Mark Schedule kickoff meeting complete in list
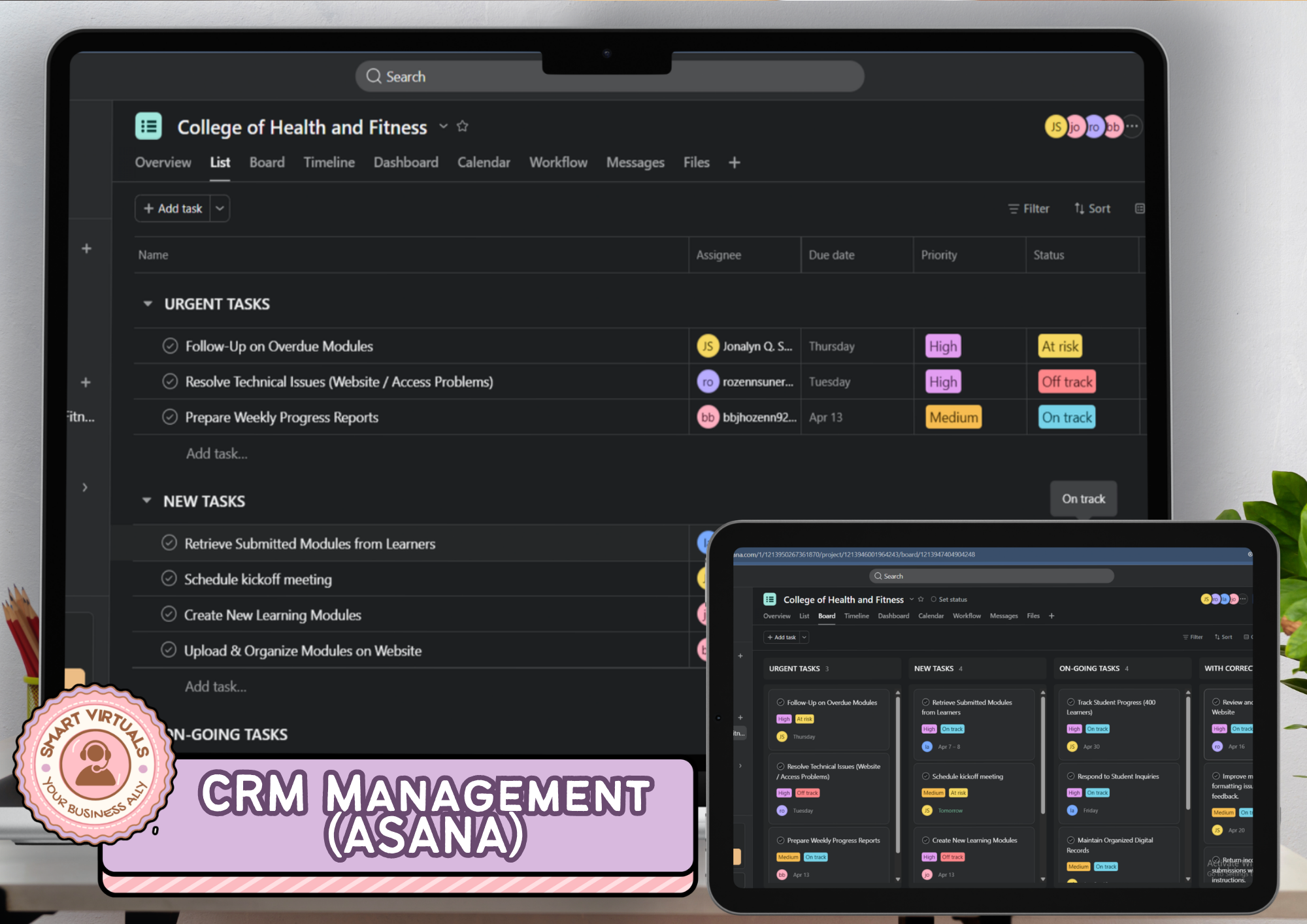This screenshot has height=924, width=1307. click(x=169, y=578)
